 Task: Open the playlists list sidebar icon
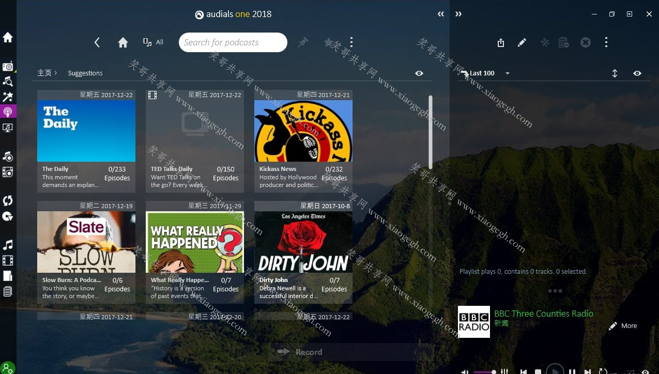click(x=8, y=291)
